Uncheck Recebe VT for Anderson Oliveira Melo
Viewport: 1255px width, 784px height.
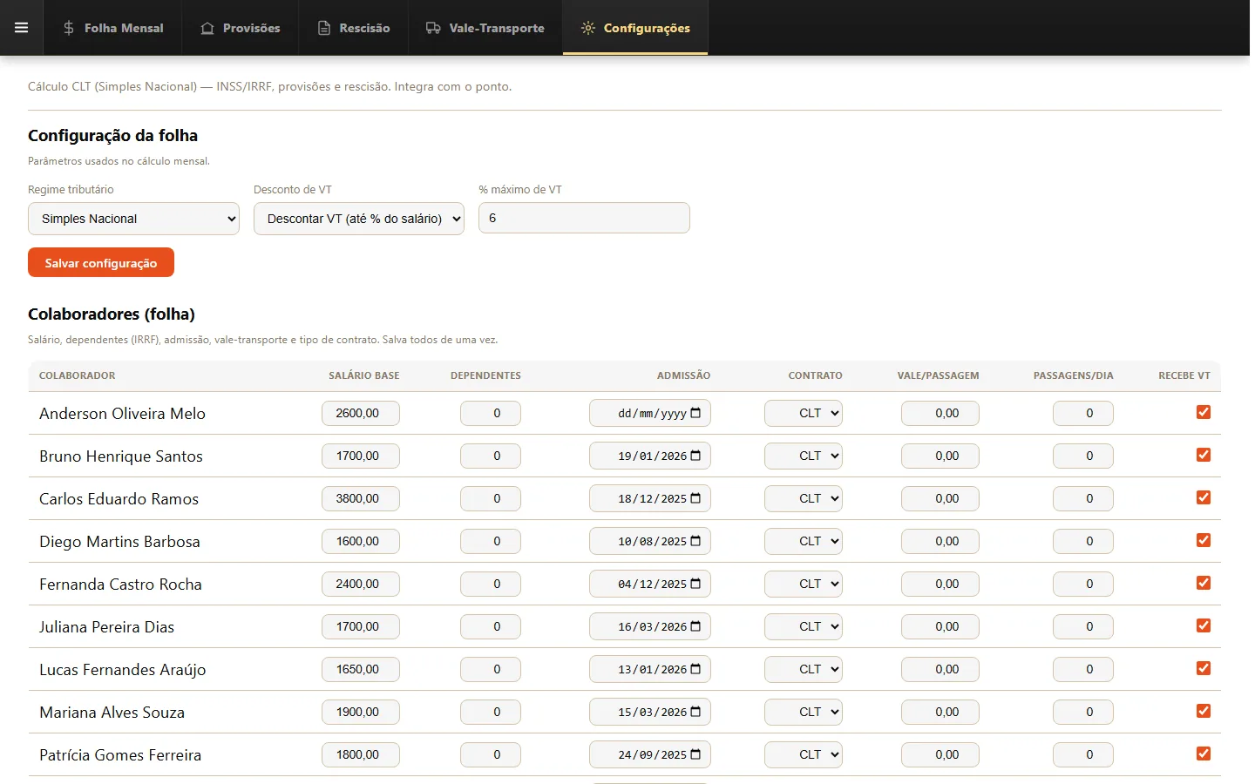pos(1204,412)
